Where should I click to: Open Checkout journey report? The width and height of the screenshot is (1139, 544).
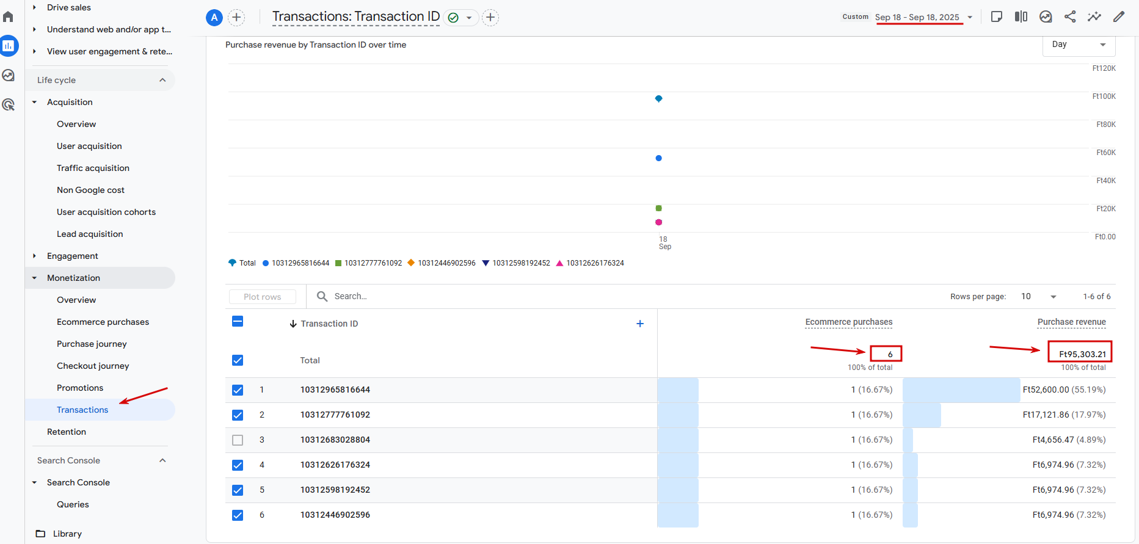(x=93, y=366)
